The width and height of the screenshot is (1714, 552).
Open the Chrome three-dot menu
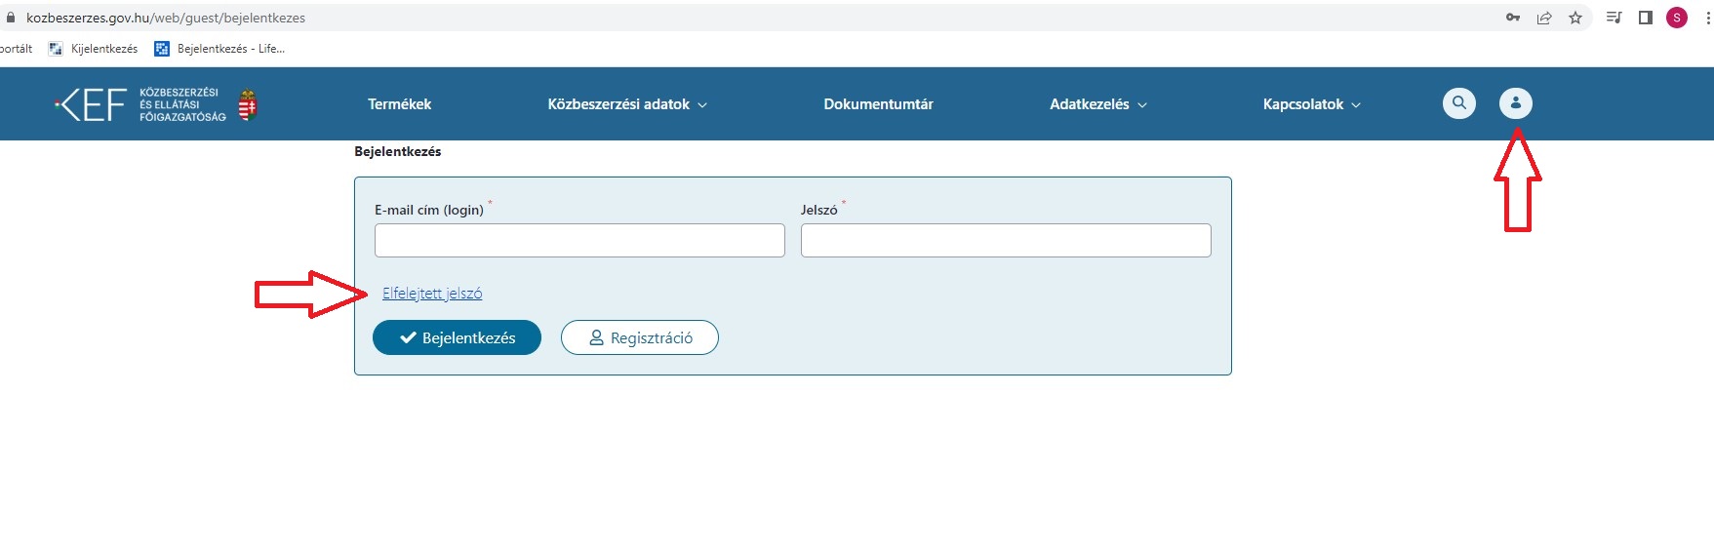pyautogui.click(x=1707, y=18)
